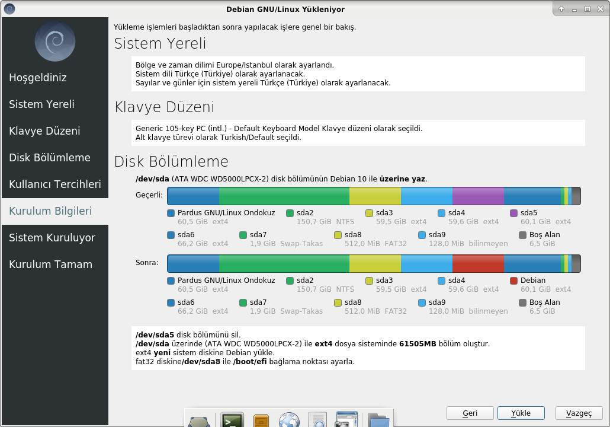Go back with the Geri button

pos(470,413)
